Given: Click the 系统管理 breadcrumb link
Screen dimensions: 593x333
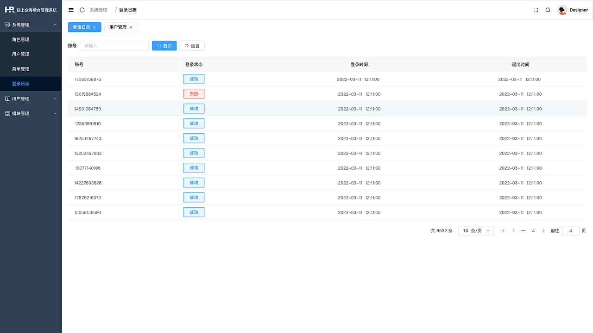Looking at the screenshot, I should [x=99, y=10].
